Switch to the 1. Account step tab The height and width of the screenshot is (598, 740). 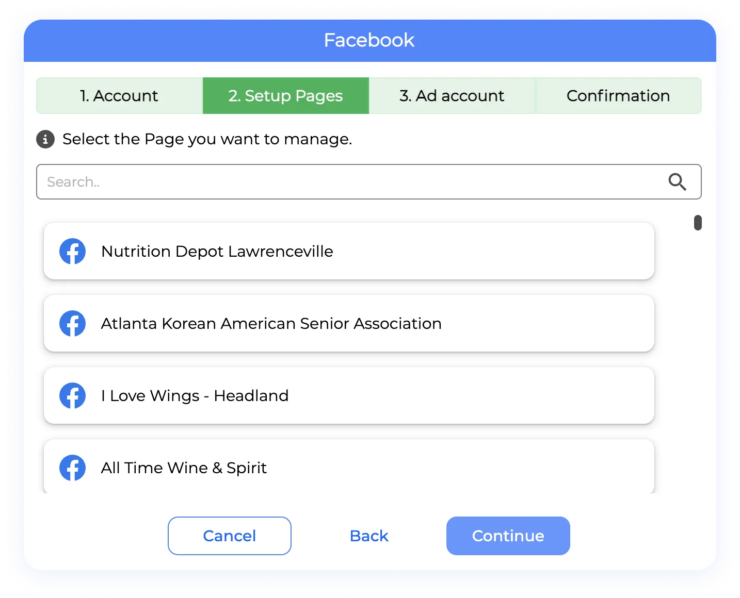119,96
